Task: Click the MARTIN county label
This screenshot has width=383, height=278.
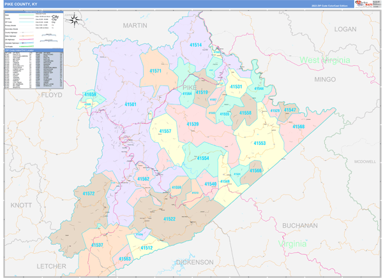Action: coord(134,26)
